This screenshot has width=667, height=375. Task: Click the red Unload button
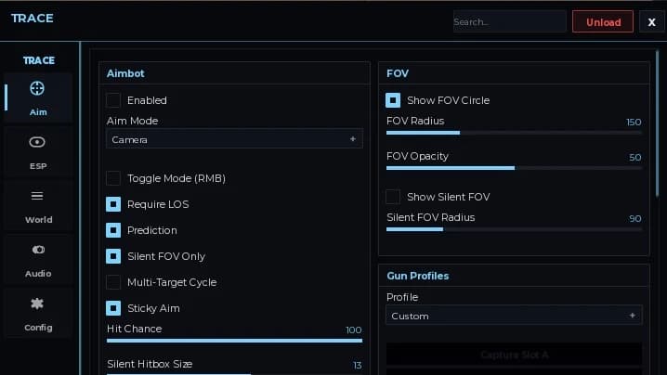[603, 21]
